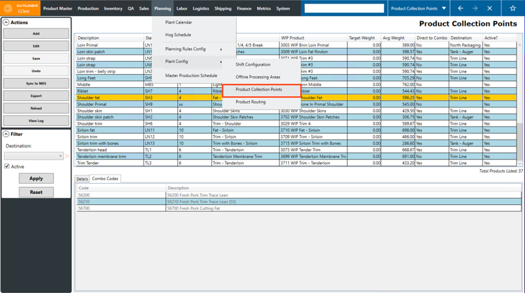
Task: Clear Destination filter with the red X
Action: pyautogui.click(x=67, y=156)
